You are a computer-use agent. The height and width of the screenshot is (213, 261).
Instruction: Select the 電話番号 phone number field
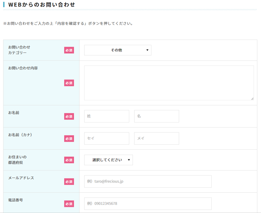148,203
